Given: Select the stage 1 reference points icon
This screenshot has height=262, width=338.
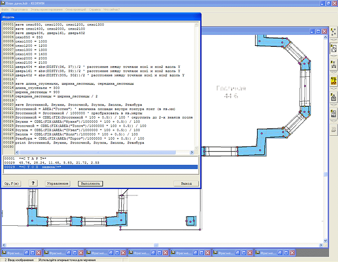Looking at the screenshot, I should (x=333, y=32).
